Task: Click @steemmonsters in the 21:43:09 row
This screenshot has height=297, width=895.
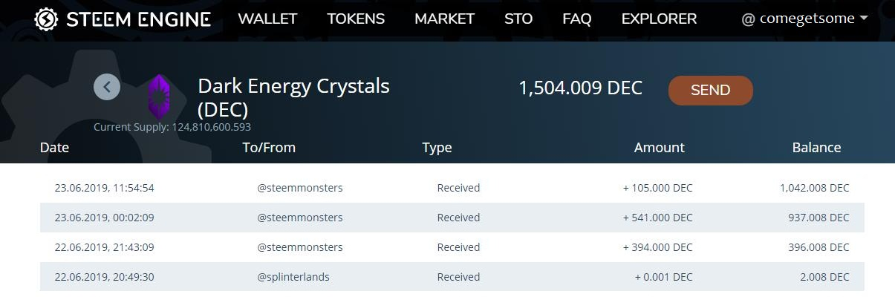Action: (x=300, y=247)
